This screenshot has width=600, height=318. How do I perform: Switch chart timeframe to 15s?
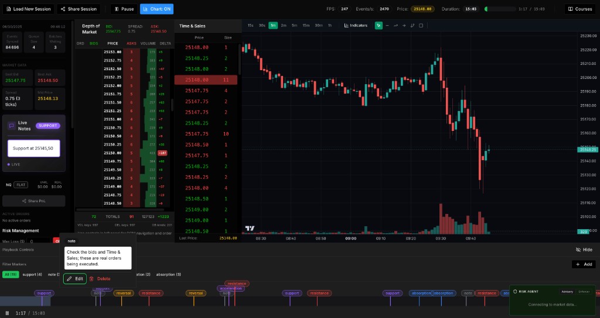[x=250, y=26]
